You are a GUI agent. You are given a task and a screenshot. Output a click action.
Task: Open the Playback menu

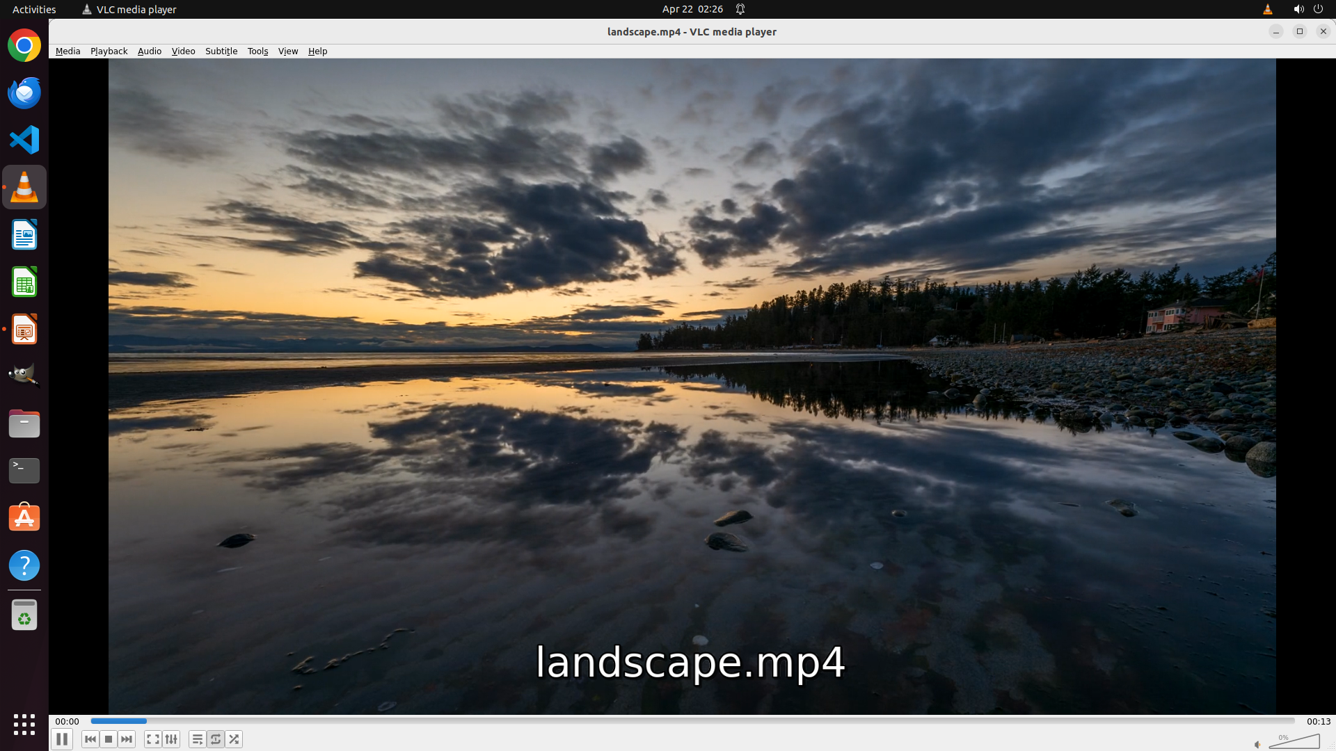[109, 51]
